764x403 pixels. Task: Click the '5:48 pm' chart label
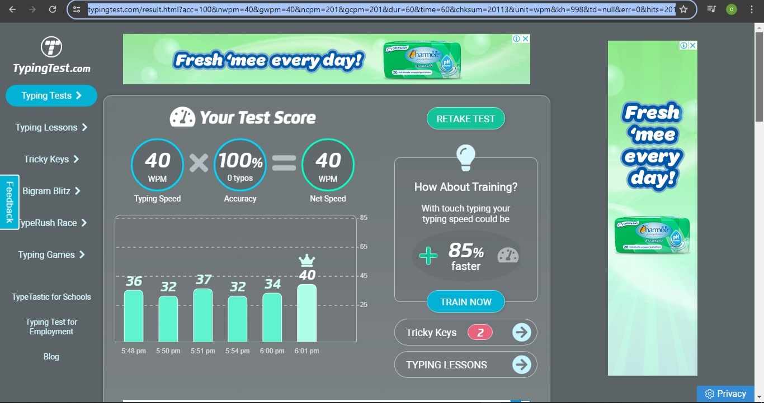coord(134,351)
